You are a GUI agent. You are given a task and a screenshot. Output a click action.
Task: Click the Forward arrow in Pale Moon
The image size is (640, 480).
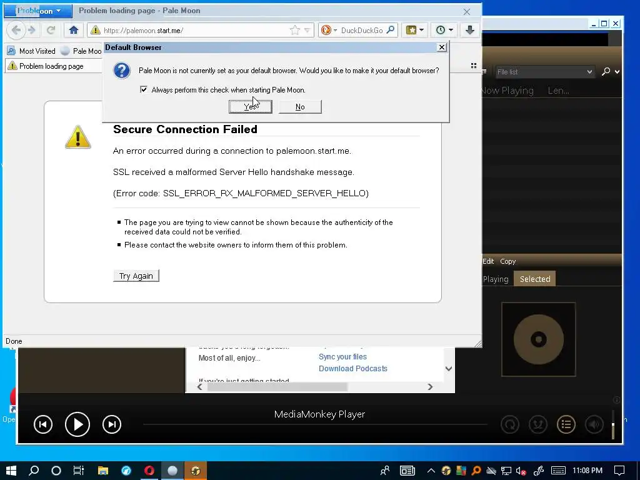coord(32,30)
